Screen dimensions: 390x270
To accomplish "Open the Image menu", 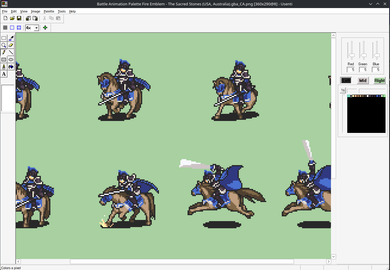I will point(35,11).
